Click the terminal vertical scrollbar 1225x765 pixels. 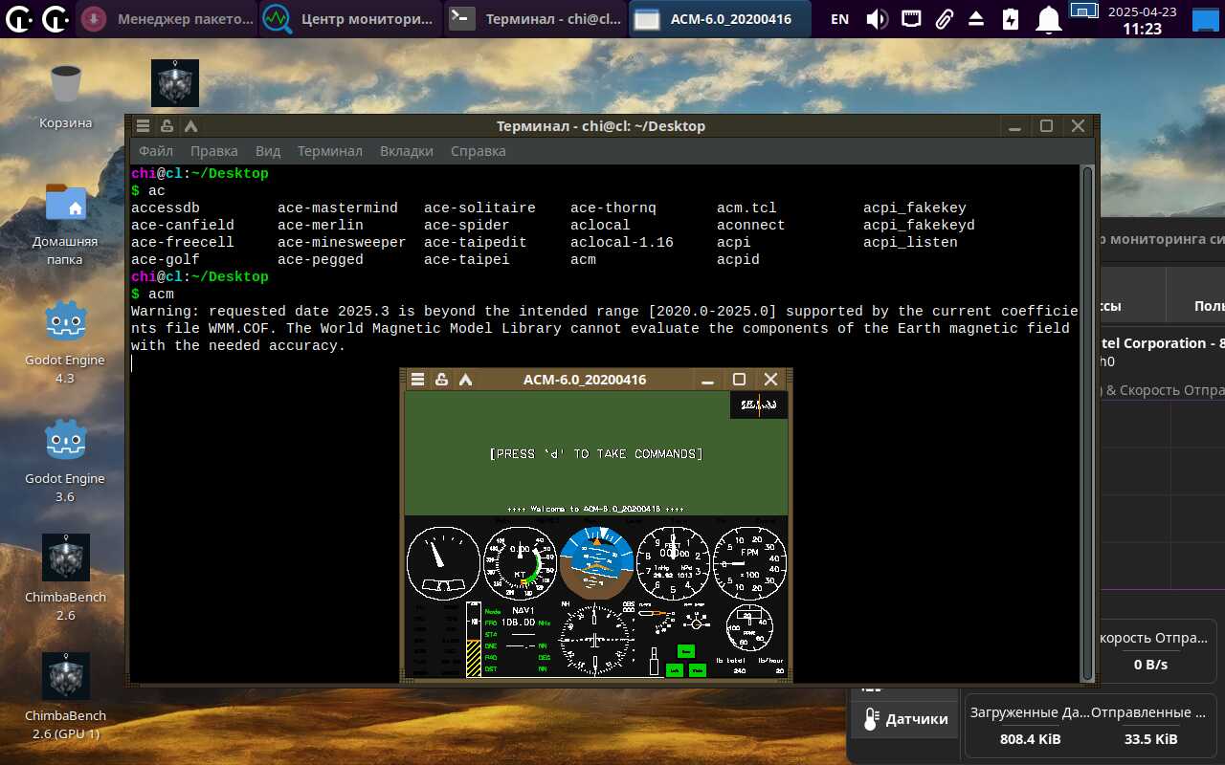tap(1086, 421)
